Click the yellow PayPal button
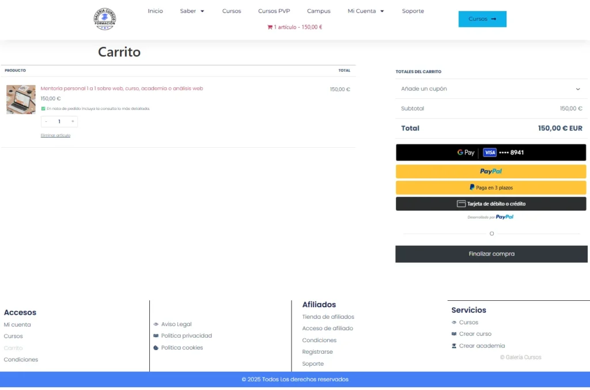 490,171
